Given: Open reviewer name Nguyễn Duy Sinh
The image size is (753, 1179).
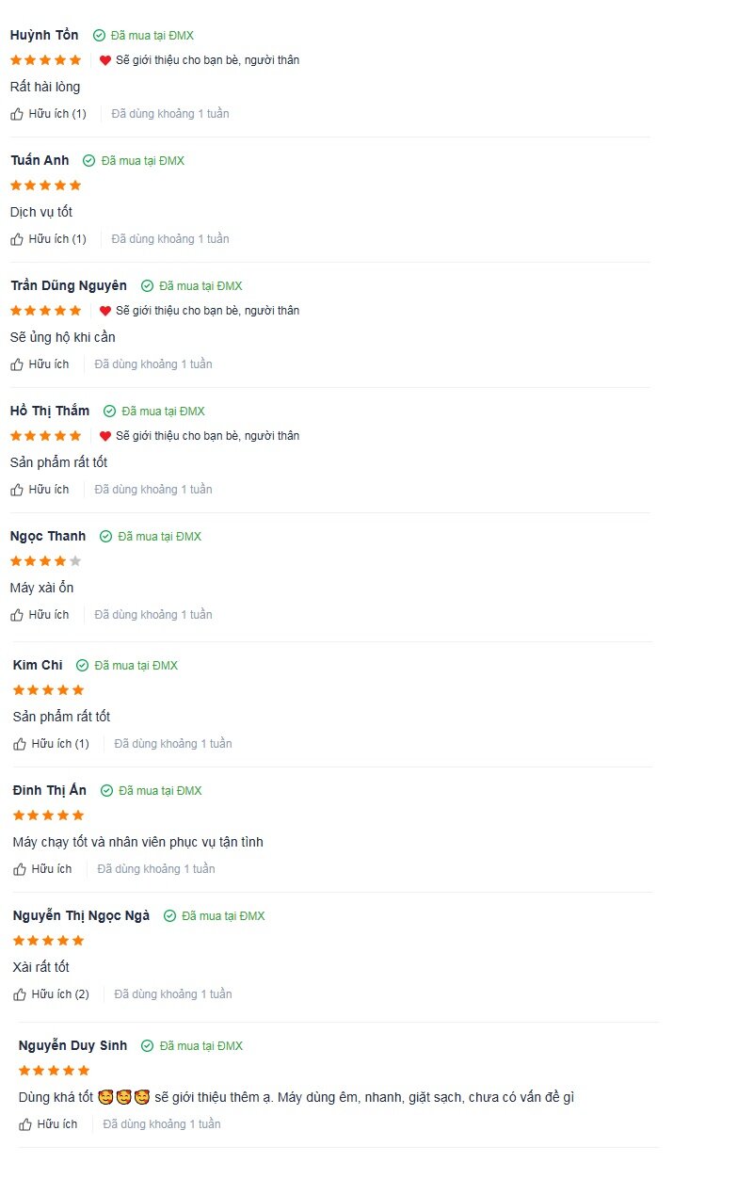Looking at the screenshot, I should pos(72,1045).
